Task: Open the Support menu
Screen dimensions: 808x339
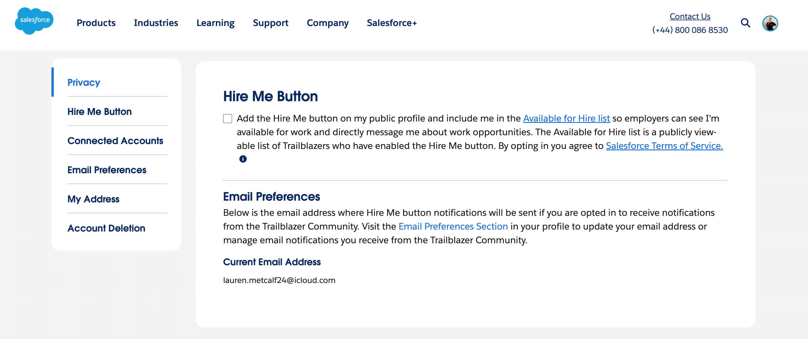Action: [270, 23]
